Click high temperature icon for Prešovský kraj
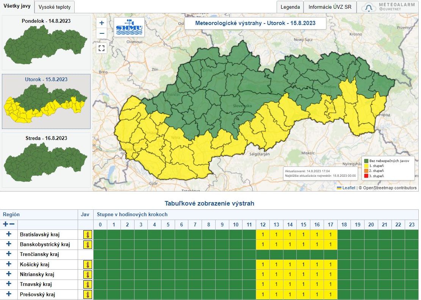Viewport: 421px width, 300px height. pos(88,294)
